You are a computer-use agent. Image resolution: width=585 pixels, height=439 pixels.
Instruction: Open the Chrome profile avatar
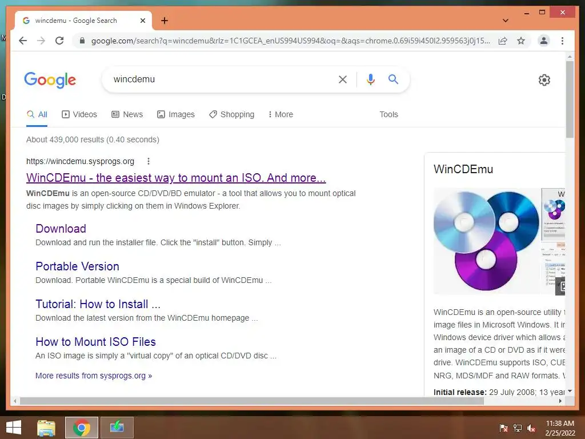click(544, 41)
